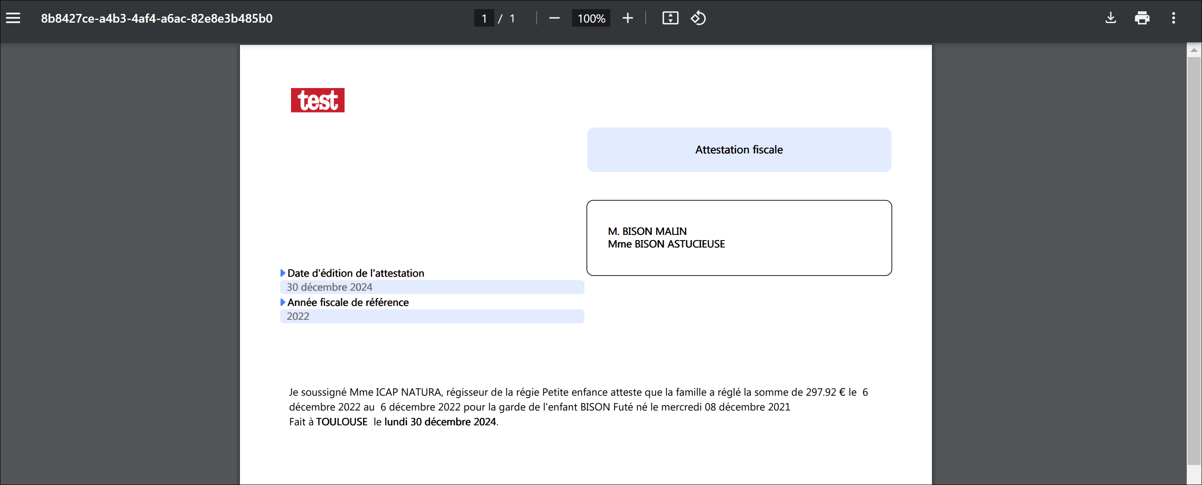This screenshot has height=485, width=1202.
Task: Click the bold word TOULOUSE
Action: coord(342,422)
